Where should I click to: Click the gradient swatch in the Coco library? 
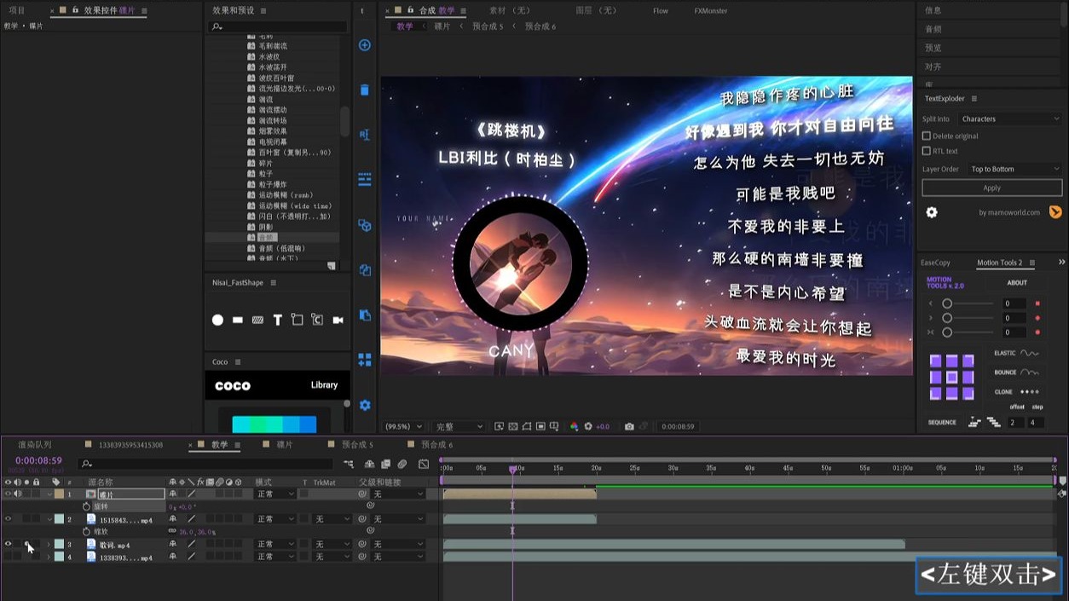point(275,424)
